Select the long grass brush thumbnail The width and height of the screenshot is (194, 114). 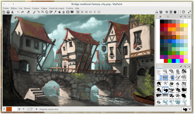tap(178, 96)
